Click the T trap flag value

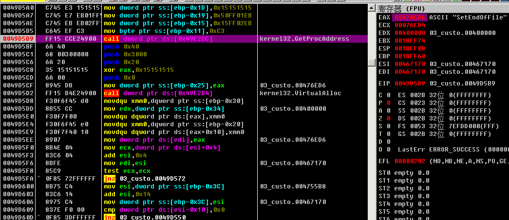pos(388,134)
